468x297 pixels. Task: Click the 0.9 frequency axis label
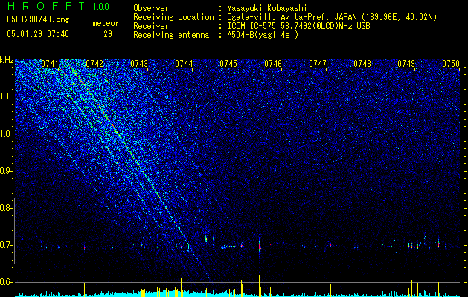tap(7, 171)
